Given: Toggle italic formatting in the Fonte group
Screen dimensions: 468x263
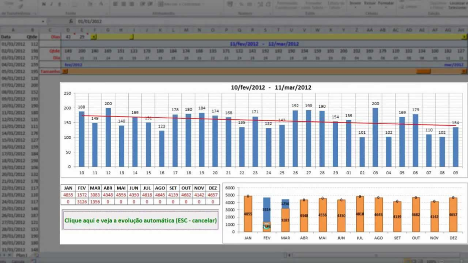Looking at the screenshot, I should [x=51, y=5].
